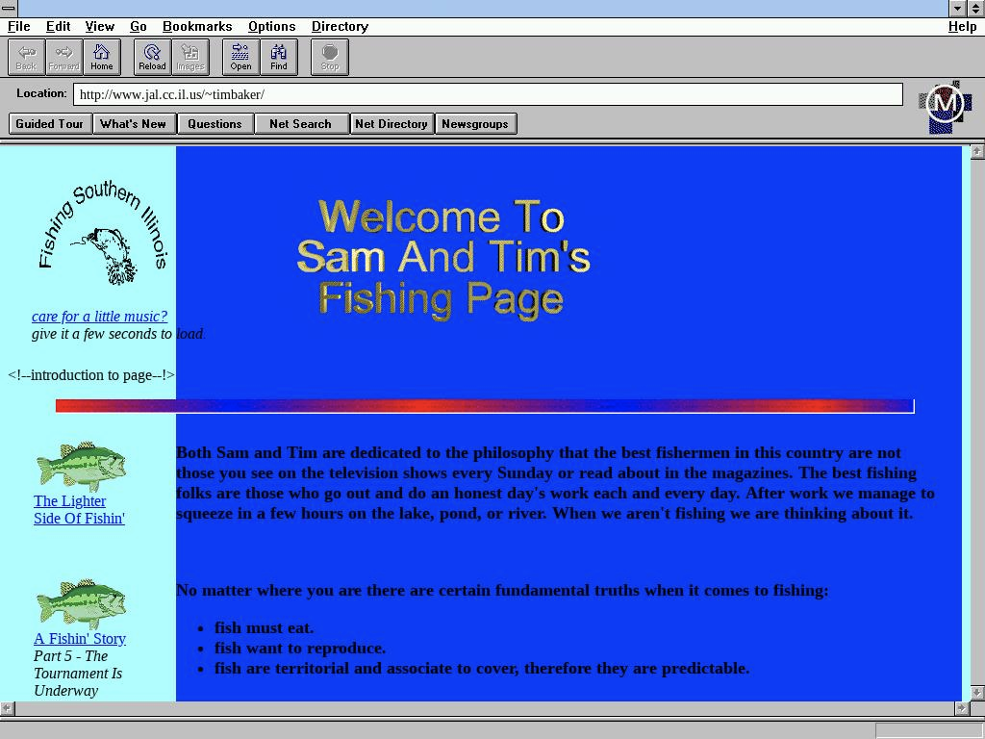This screenshot has height=739, width=985.
Task: Click the bass fish image above Lighter Side
Action: coord(81,467)
